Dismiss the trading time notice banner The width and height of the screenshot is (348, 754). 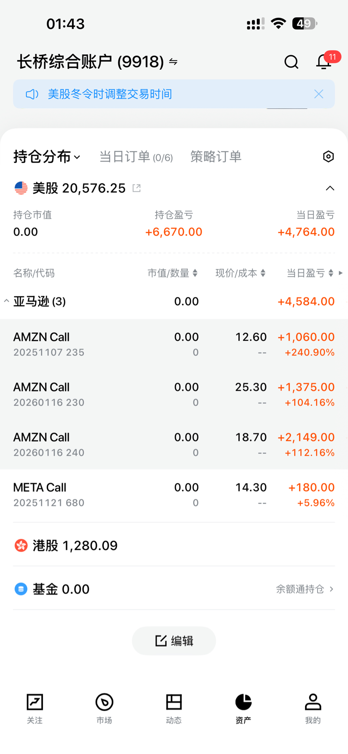click(319, 94)
